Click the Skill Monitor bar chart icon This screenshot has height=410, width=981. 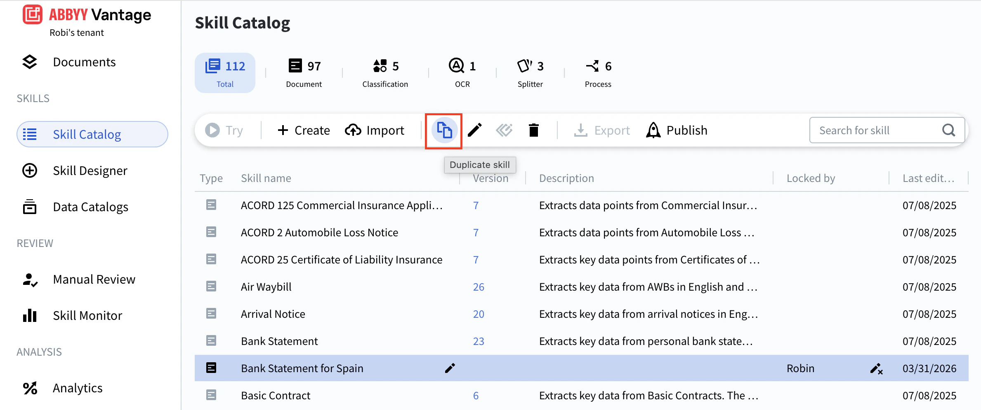click(30, 315)
